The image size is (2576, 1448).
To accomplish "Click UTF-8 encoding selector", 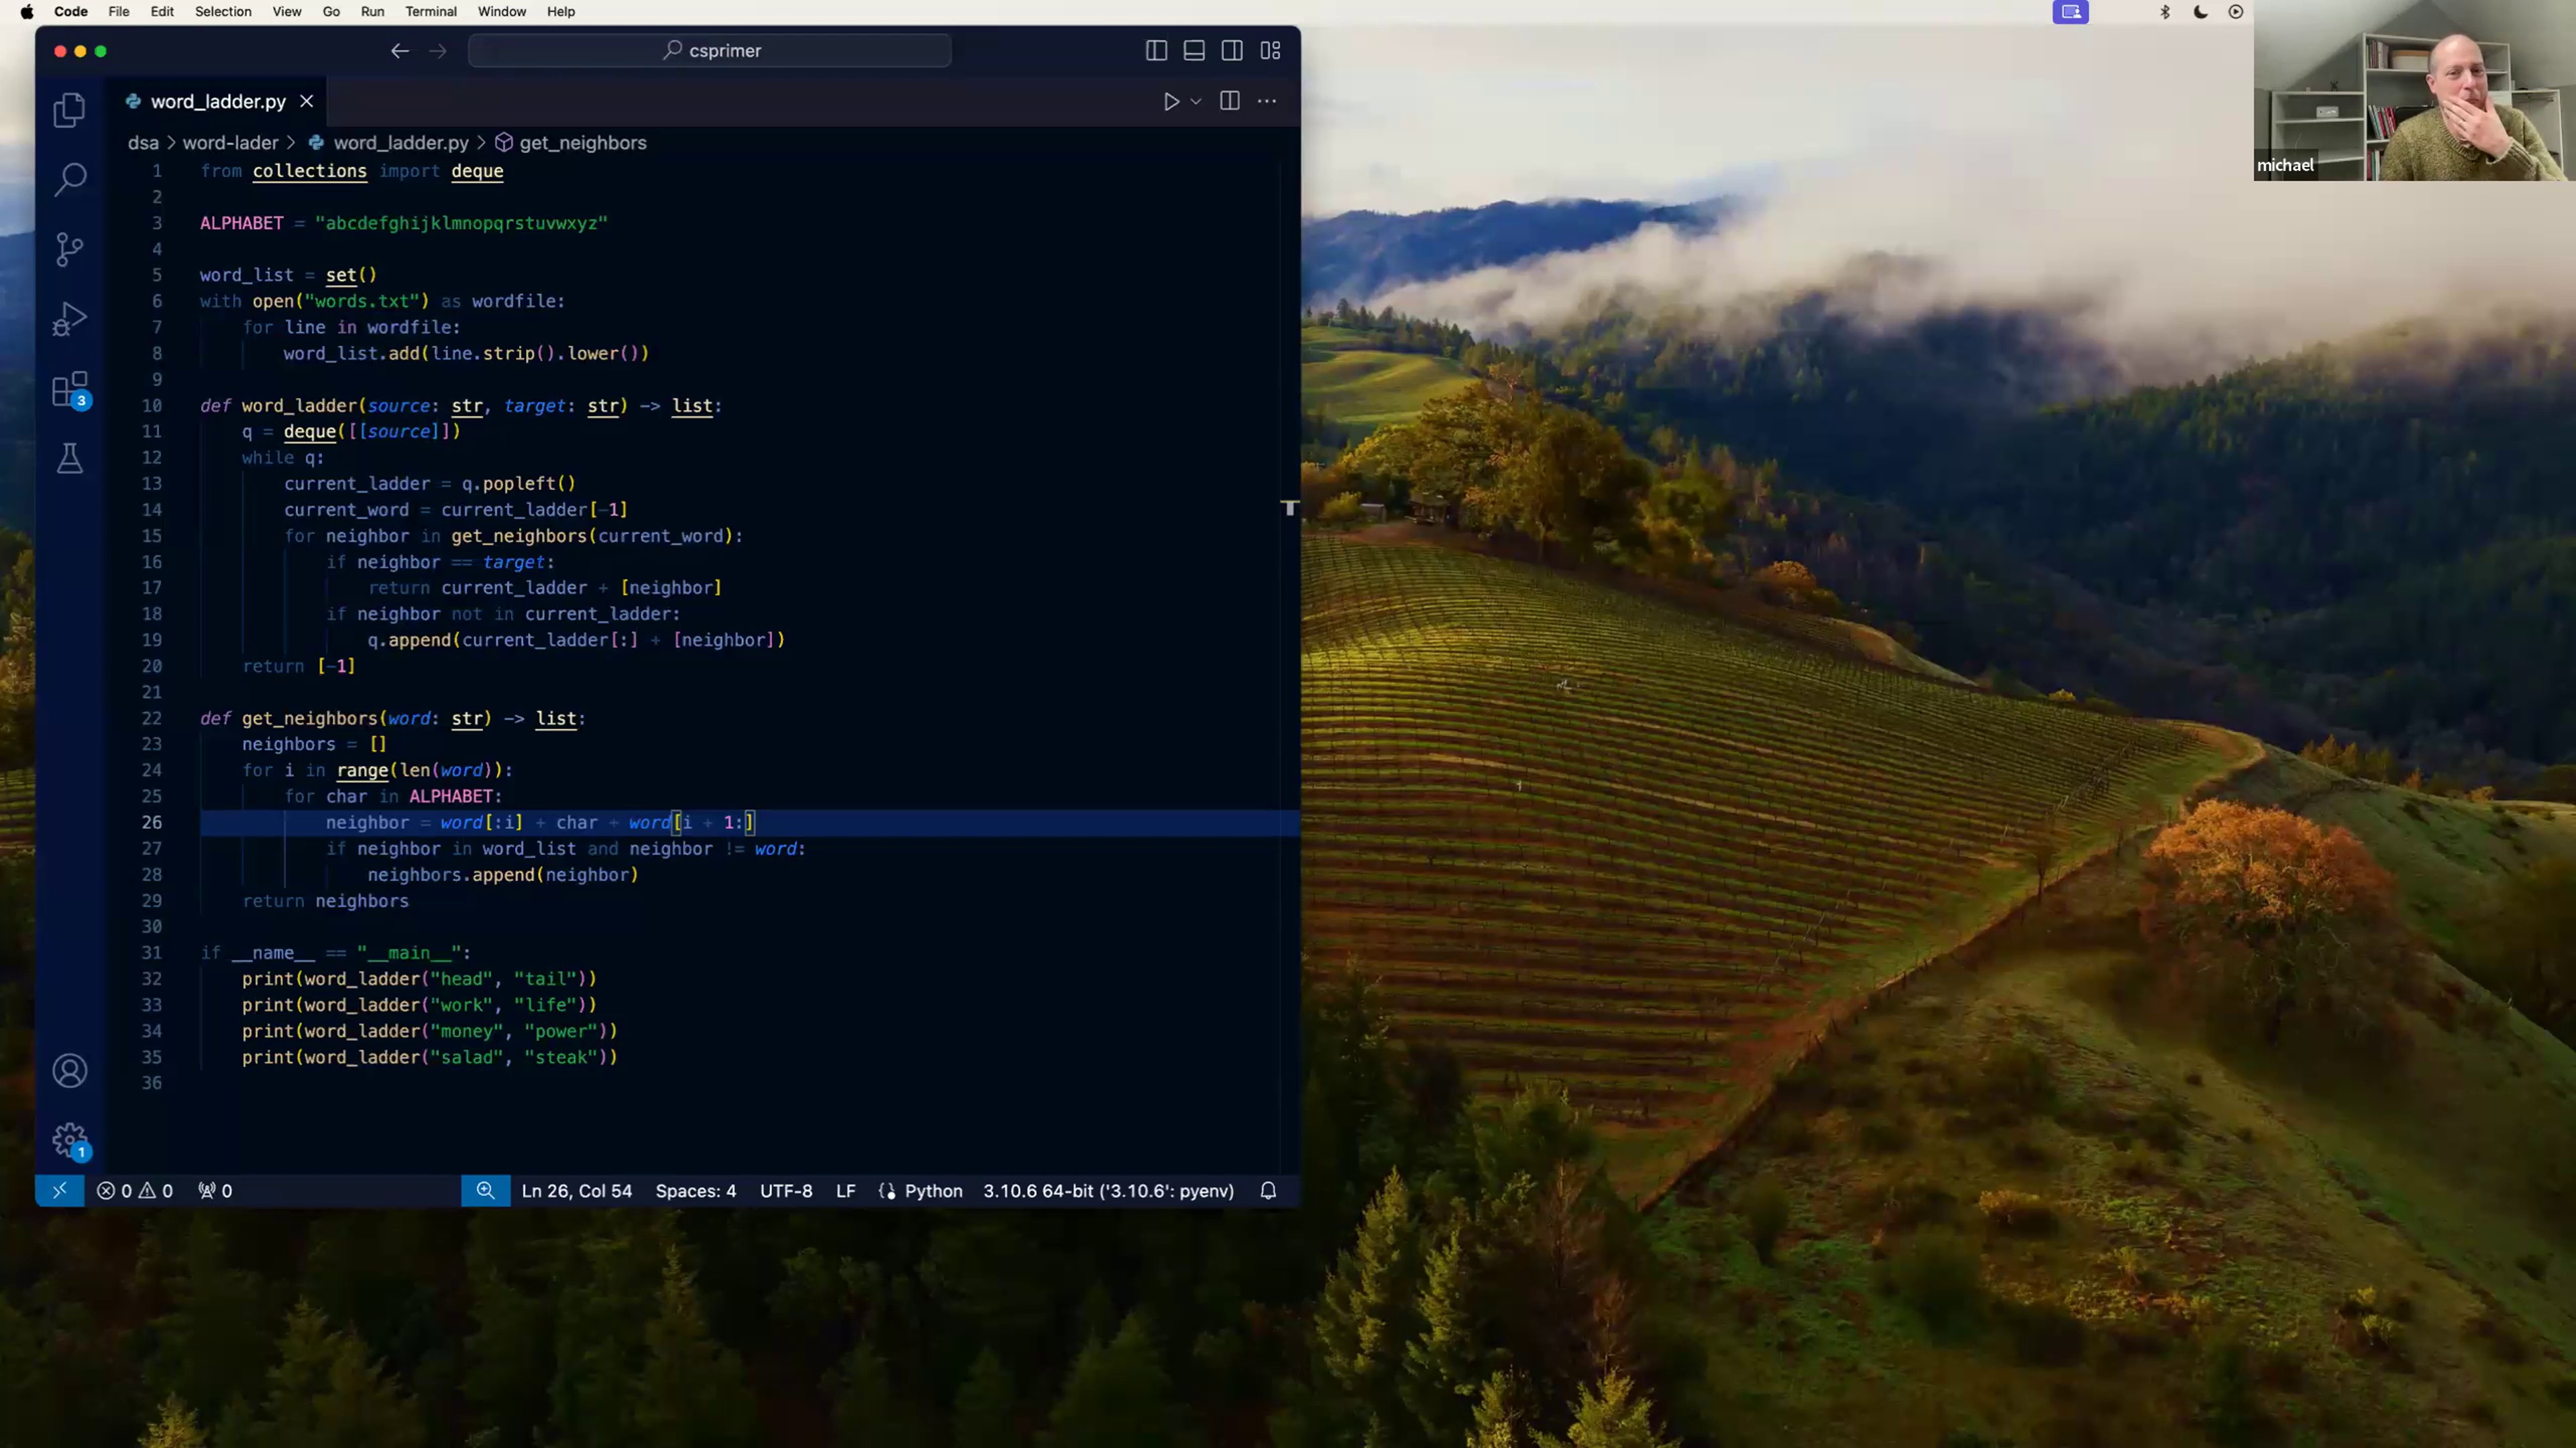I will click(x=786, y=1191).
